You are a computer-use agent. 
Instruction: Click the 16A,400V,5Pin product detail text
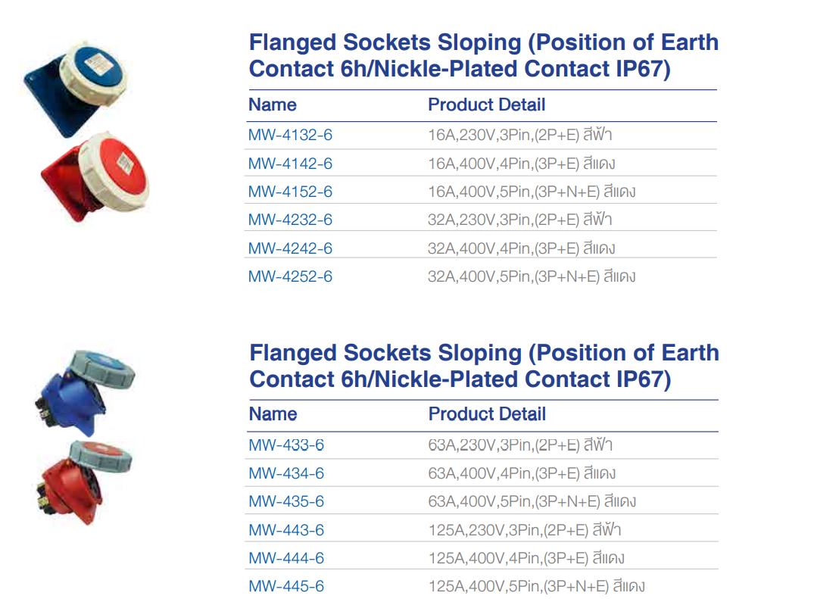point(532,192)
